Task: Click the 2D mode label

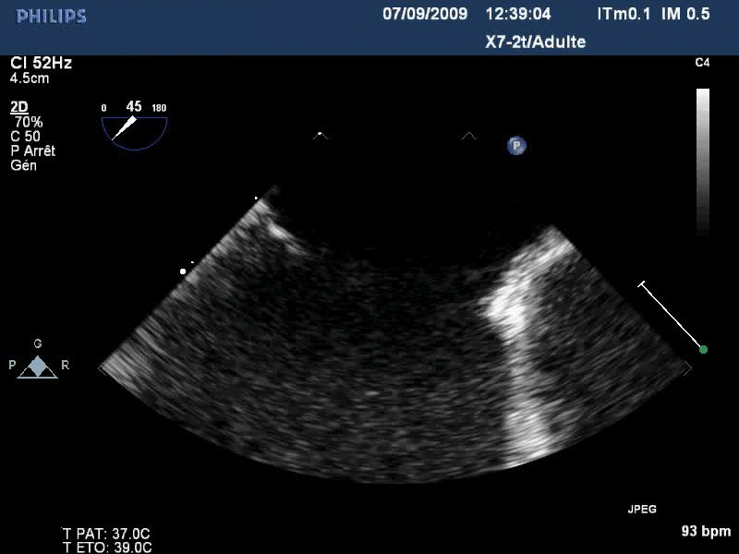Action: 19,107
